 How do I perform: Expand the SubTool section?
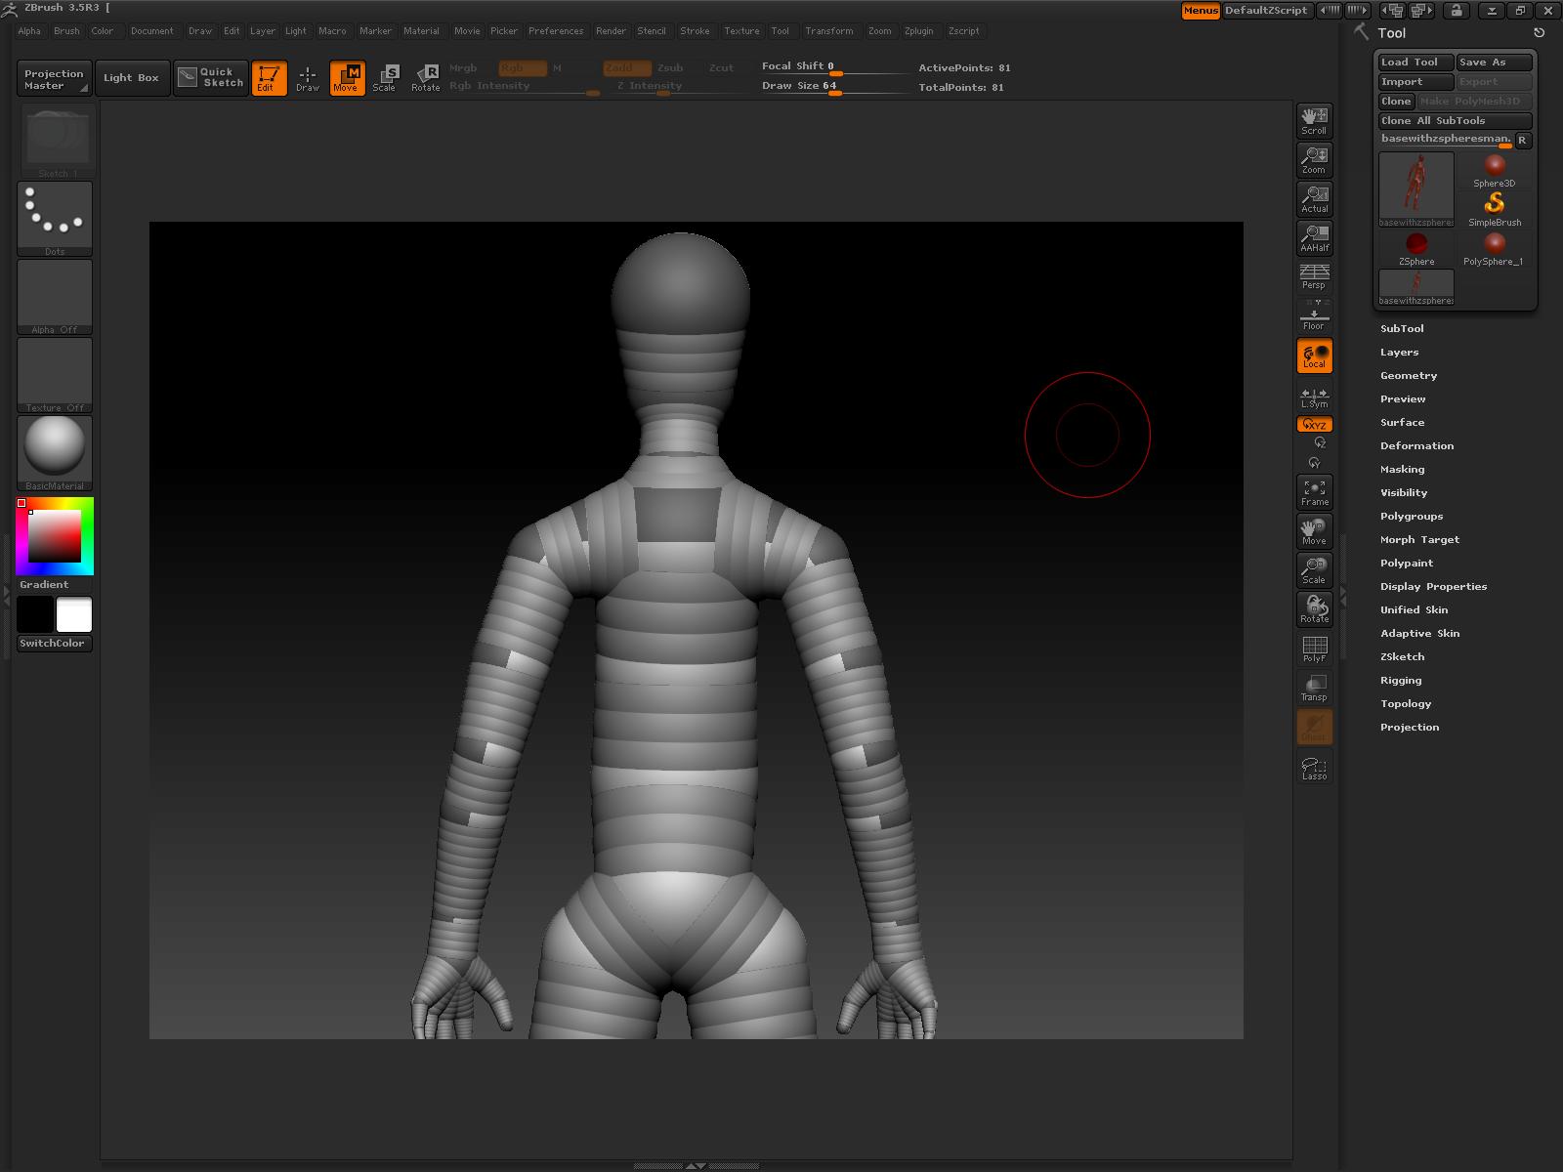click(1402, 329)
